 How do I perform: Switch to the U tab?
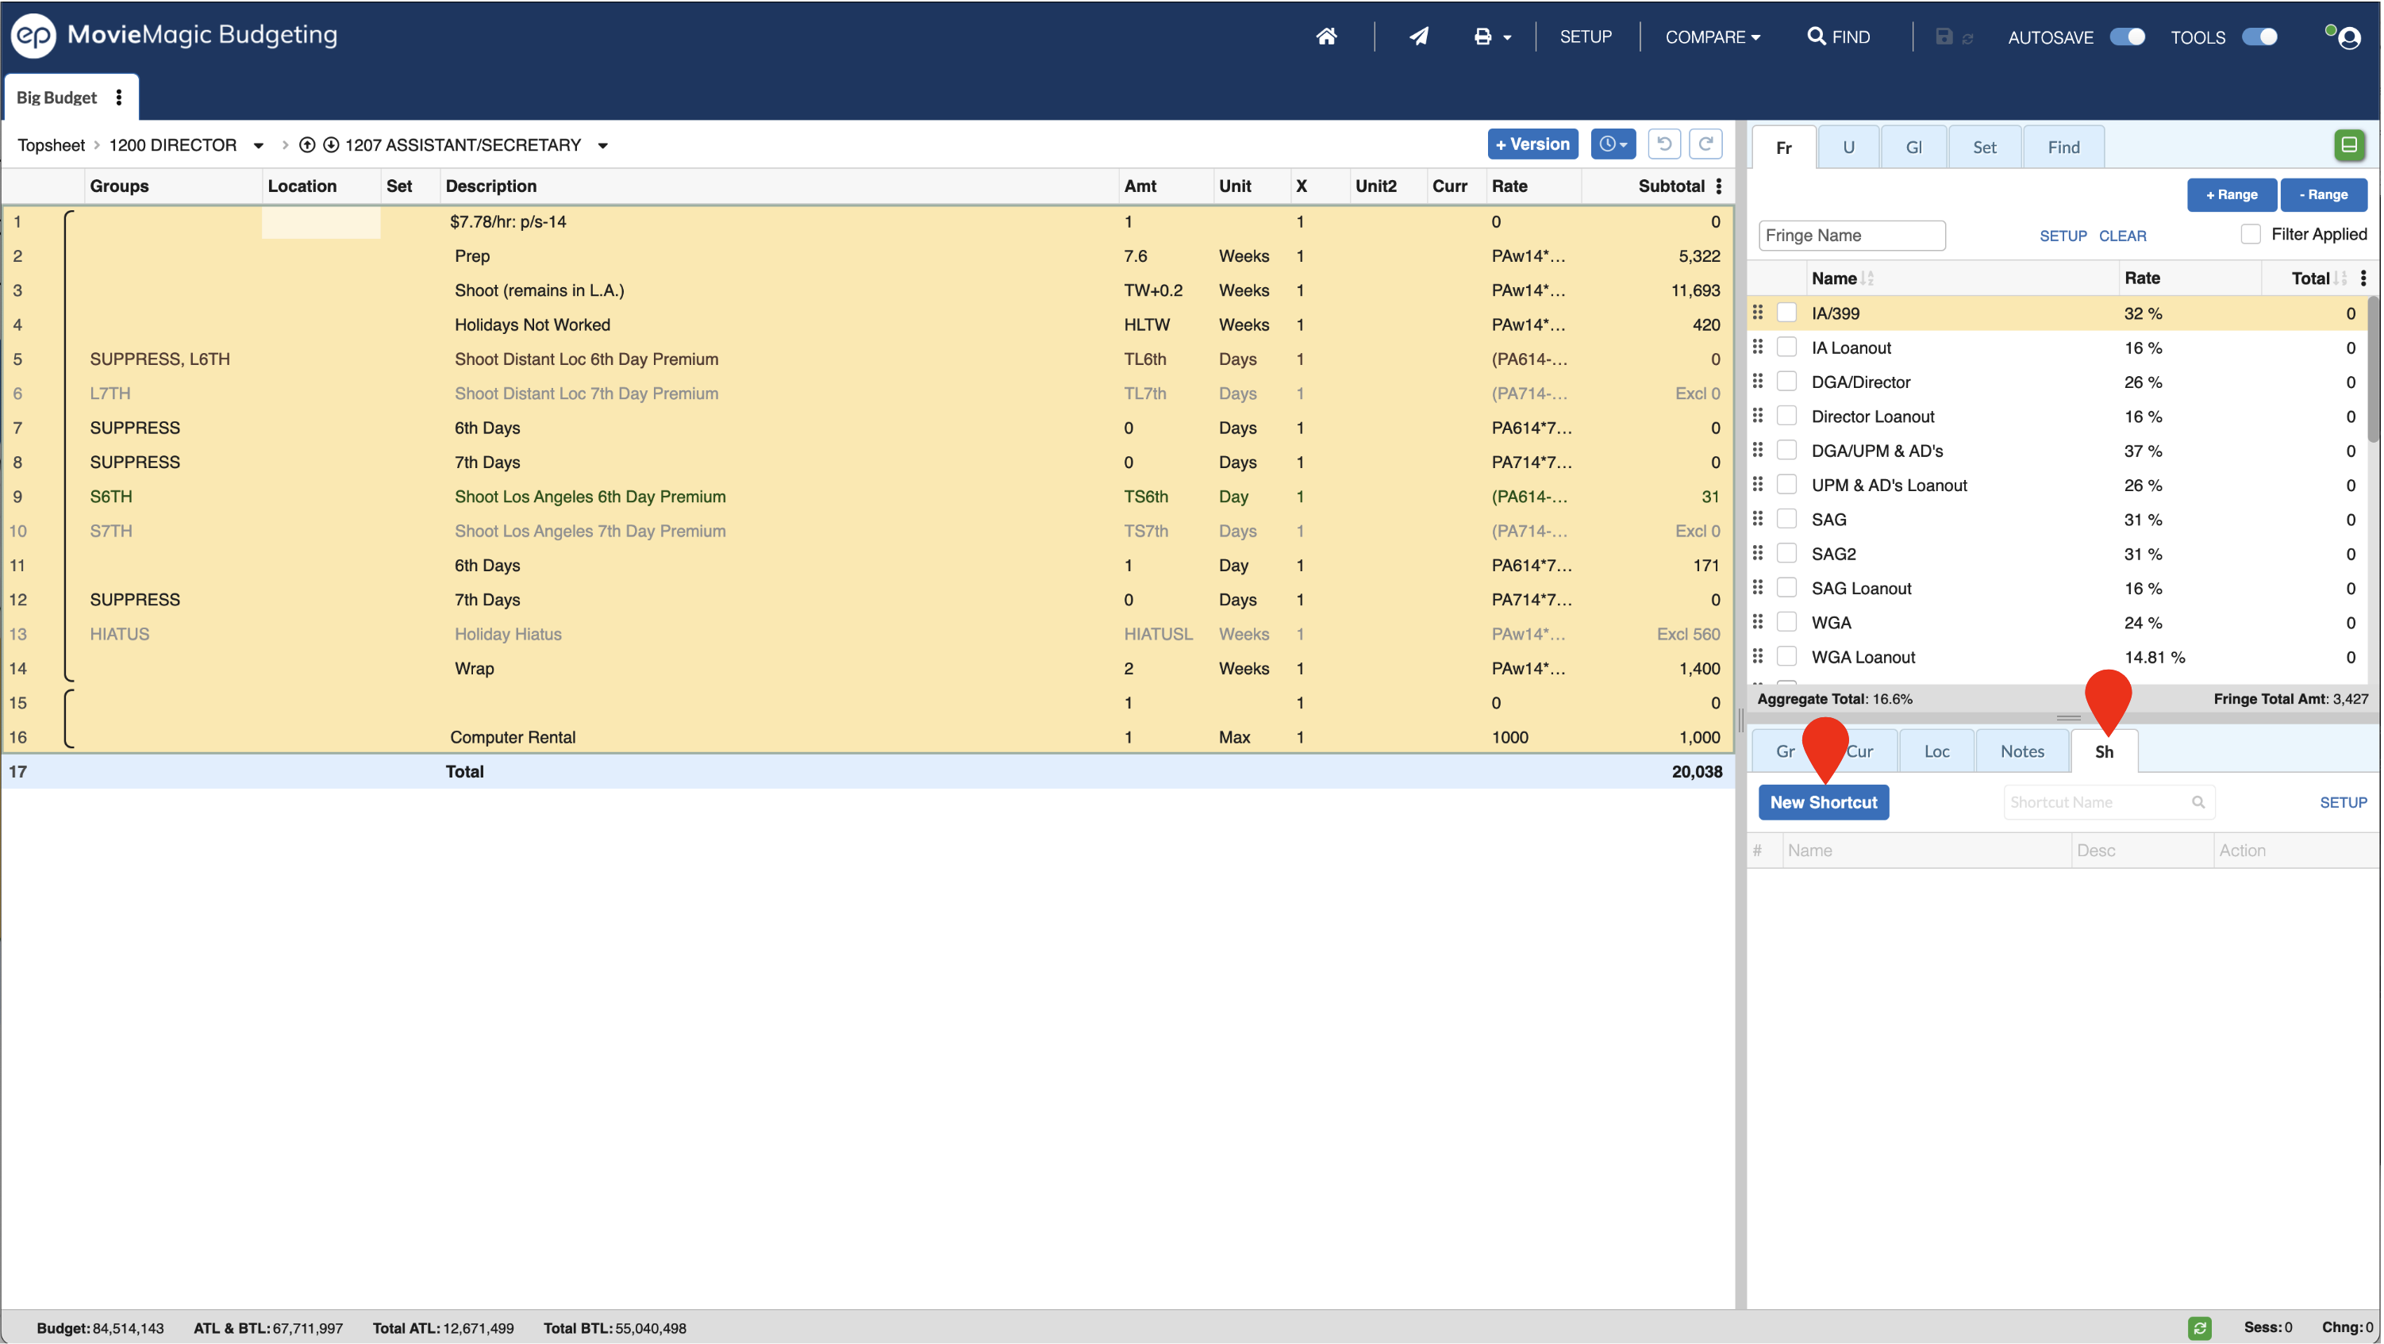pos(1848,147)
